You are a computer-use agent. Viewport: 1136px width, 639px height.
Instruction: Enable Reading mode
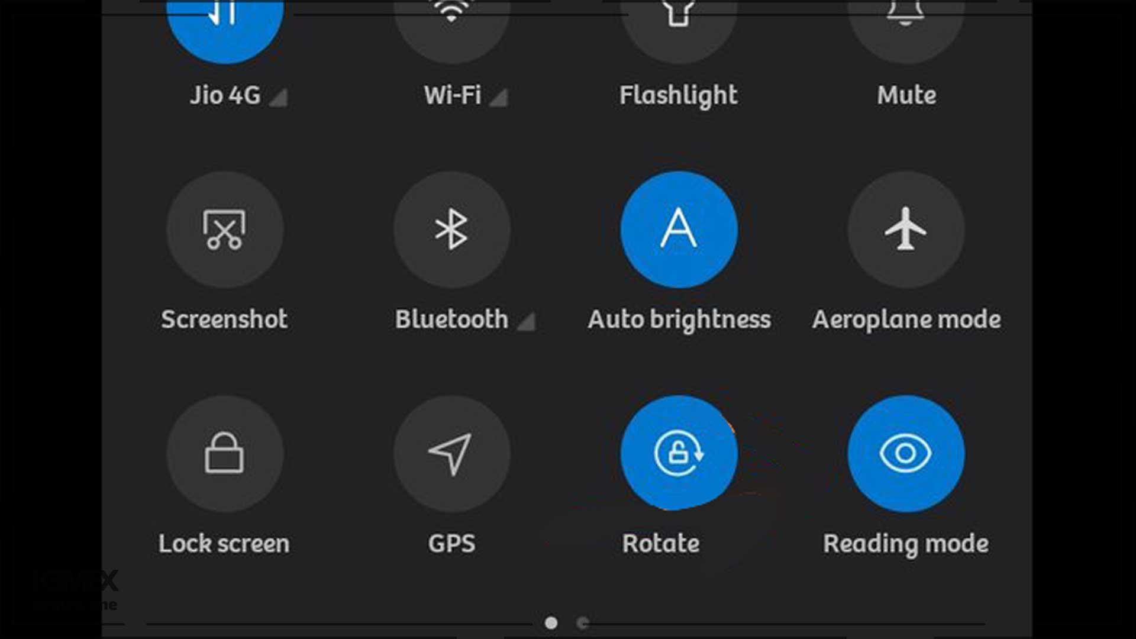pyautogui.click(x=905, y=453)
